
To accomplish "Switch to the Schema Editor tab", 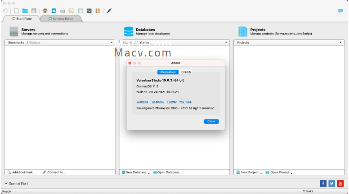I will pyautogui.click(x=61, y=19).
